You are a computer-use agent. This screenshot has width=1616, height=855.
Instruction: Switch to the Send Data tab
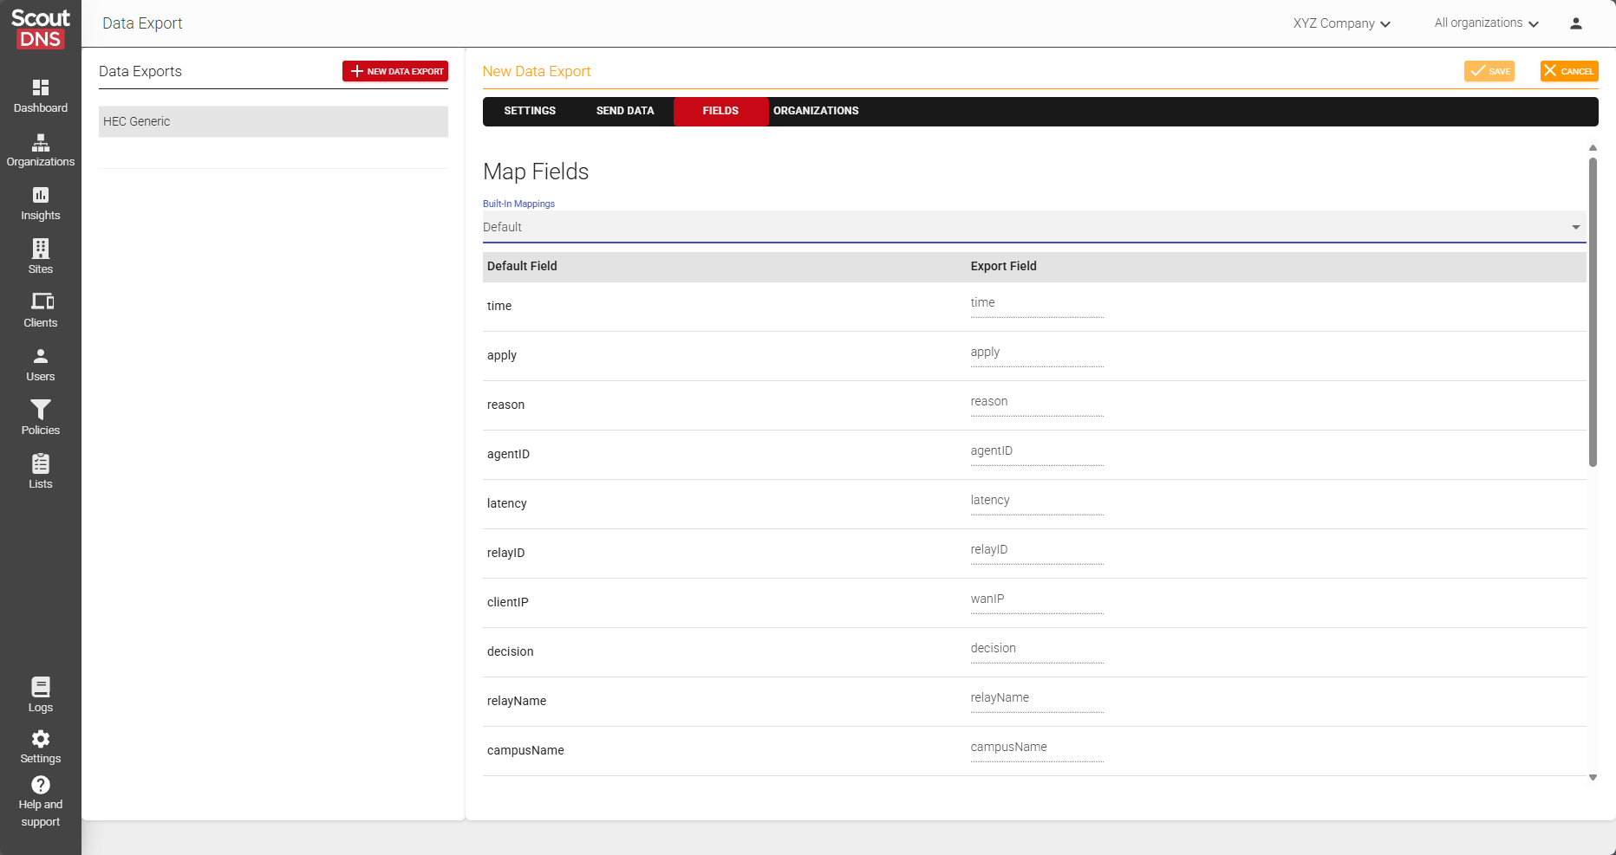(x=625, y=111)
